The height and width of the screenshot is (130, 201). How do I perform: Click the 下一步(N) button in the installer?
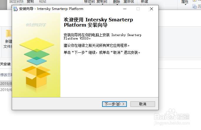click(114, 104)
